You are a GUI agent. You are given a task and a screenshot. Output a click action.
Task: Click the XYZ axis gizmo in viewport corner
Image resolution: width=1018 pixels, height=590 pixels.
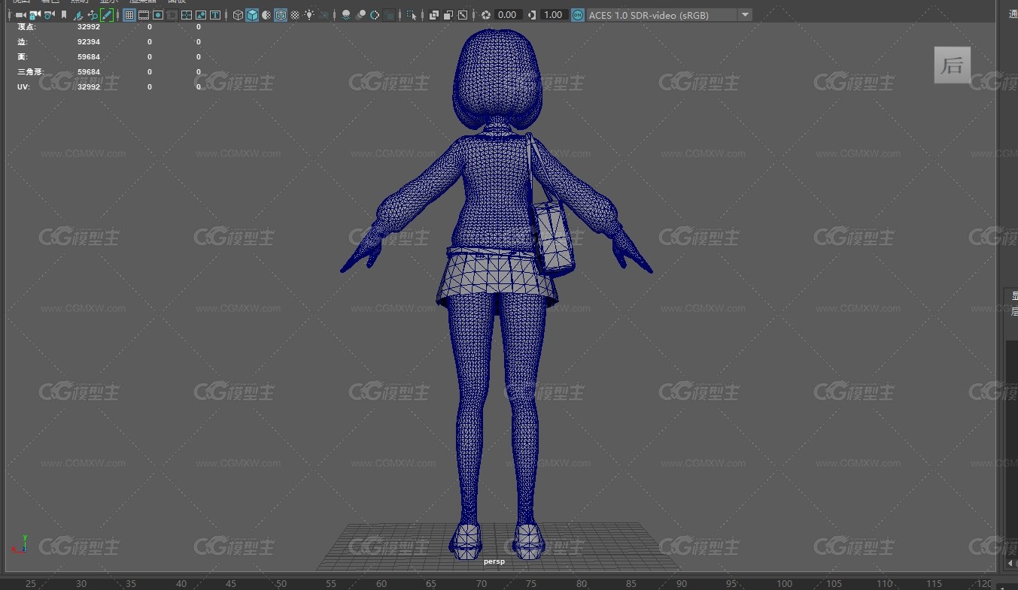pos(20,544)
